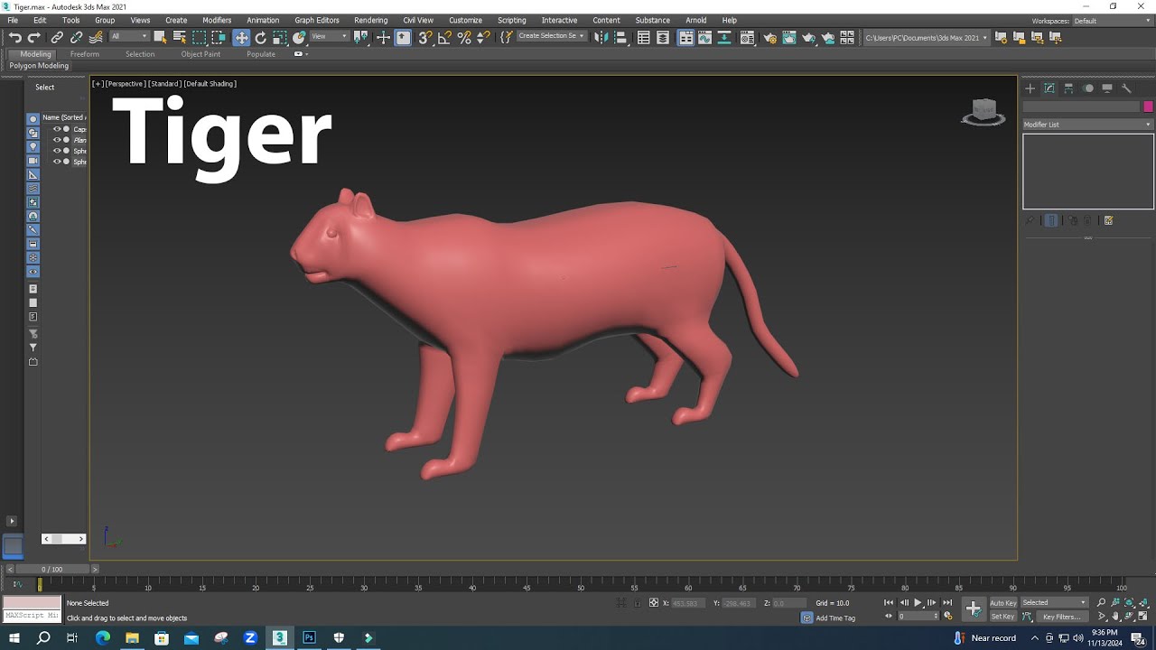
Task: Activate the Select and Rotate tool
Action: [260, 37]
